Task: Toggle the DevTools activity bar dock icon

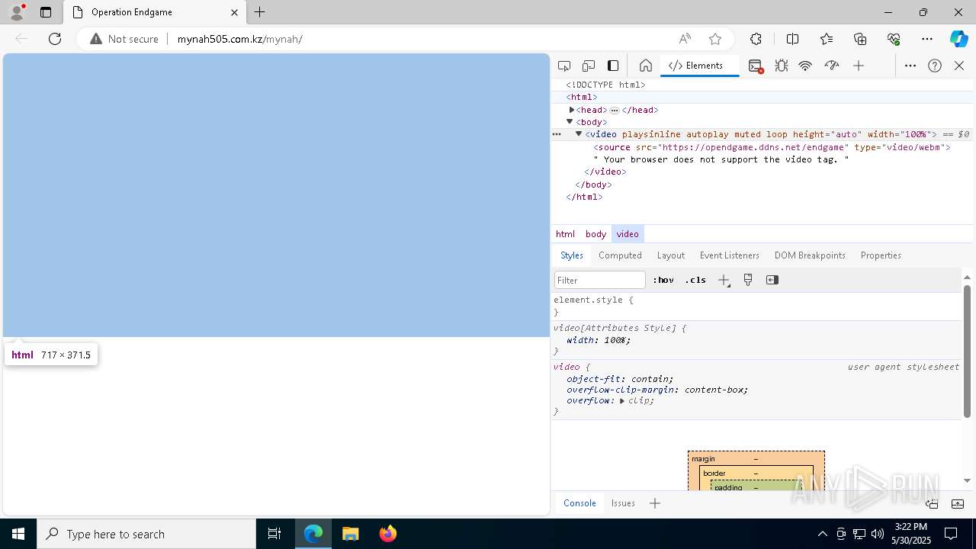Action: click(613, 66)
